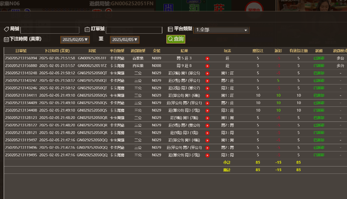
Task: Open replay video for order 250205213143248
Action: (207, 73)
